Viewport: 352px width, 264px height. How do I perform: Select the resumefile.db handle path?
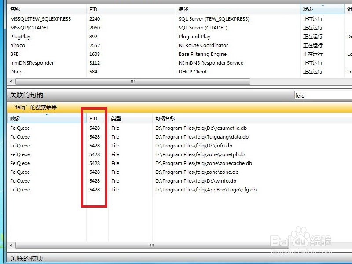pos(201,128)
